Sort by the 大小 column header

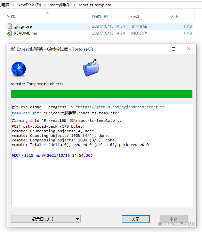coord(174,16)
